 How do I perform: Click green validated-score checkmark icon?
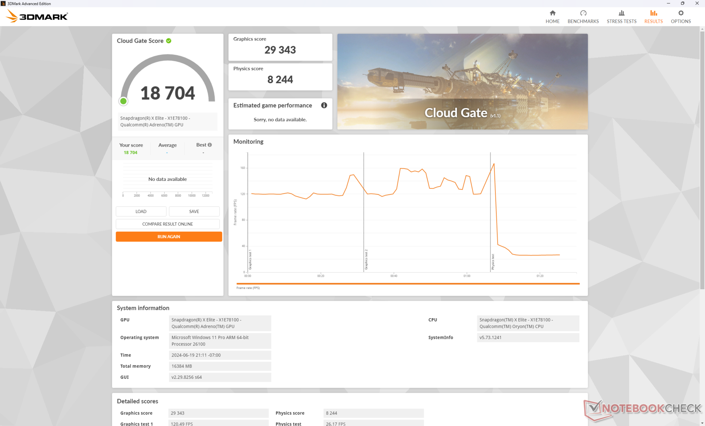(169, 41)
